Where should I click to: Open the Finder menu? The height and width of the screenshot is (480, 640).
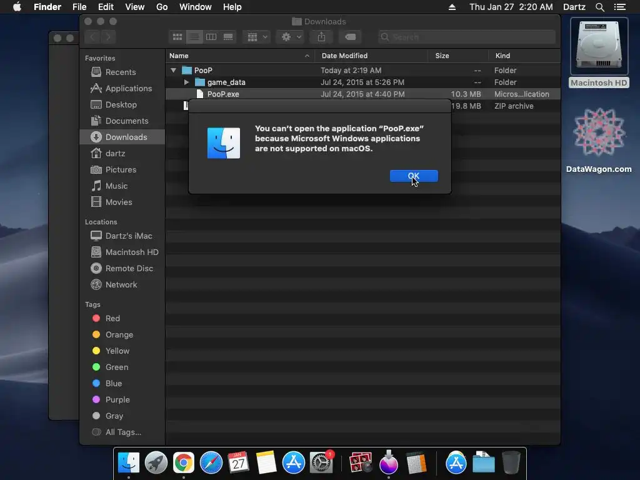[47, 7]
